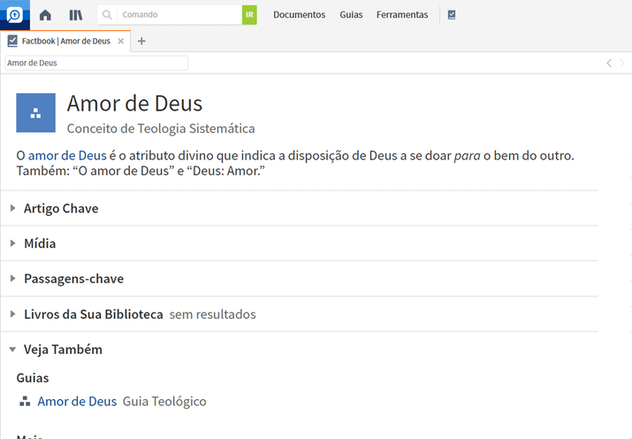Click the search magnifier icon
Viewport: 632px width, 439px height.
107,15
